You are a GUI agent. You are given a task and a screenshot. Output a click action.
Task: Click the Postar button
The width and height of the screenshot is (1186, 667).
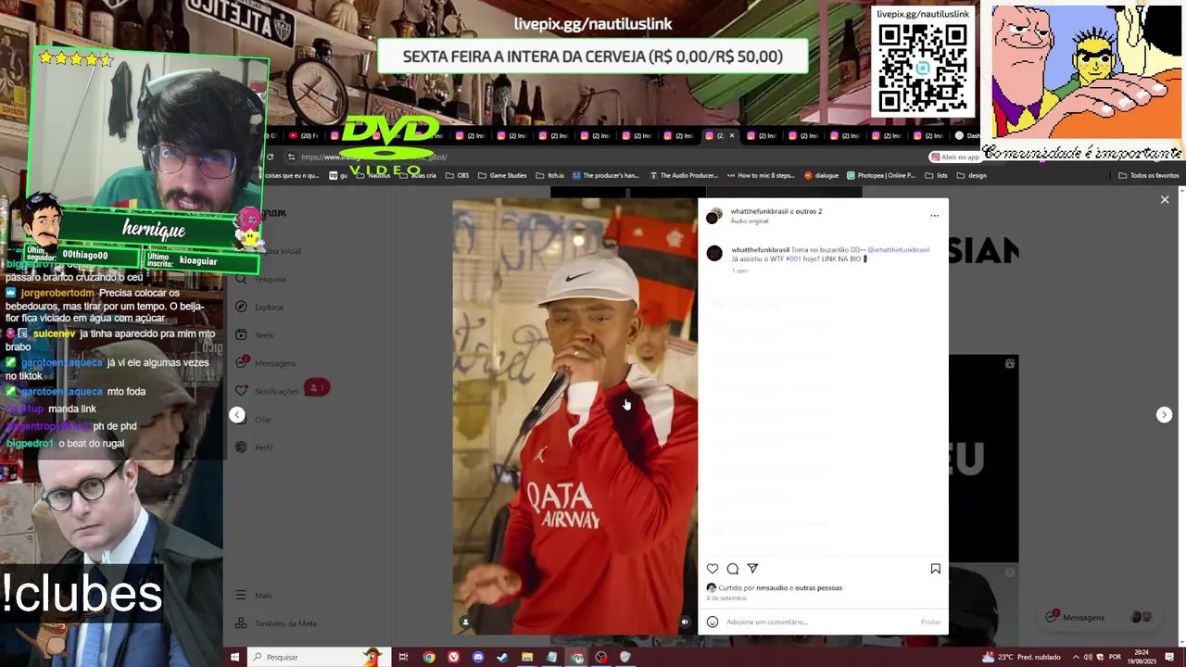930,622
